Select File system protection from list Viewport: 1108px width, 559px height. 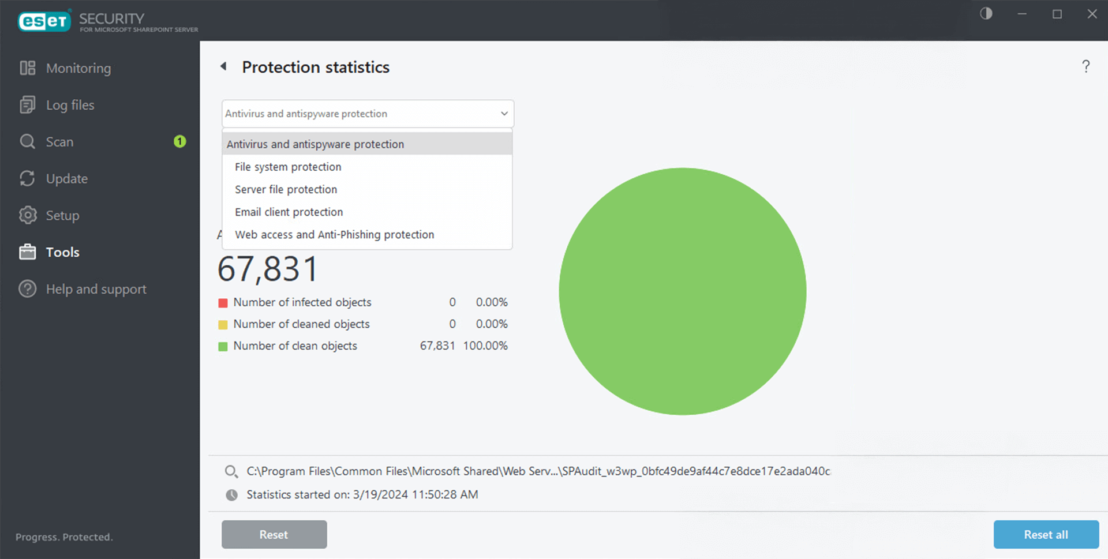(x=287, y=167)
